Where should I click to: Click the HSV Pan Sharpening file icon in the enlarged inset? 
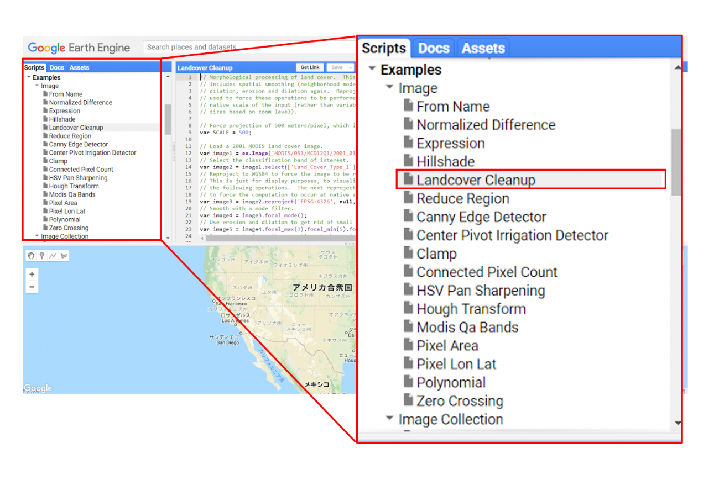coord(408,289)
